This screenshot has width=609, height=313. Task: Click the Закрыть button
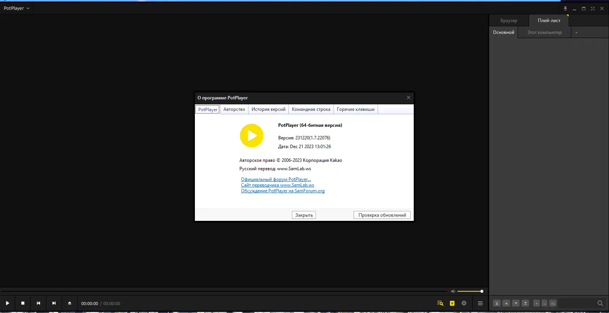304,215
